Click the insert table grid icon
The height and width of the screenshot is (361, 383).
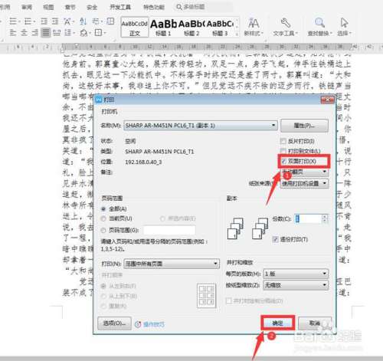click(x=110, y=21)
